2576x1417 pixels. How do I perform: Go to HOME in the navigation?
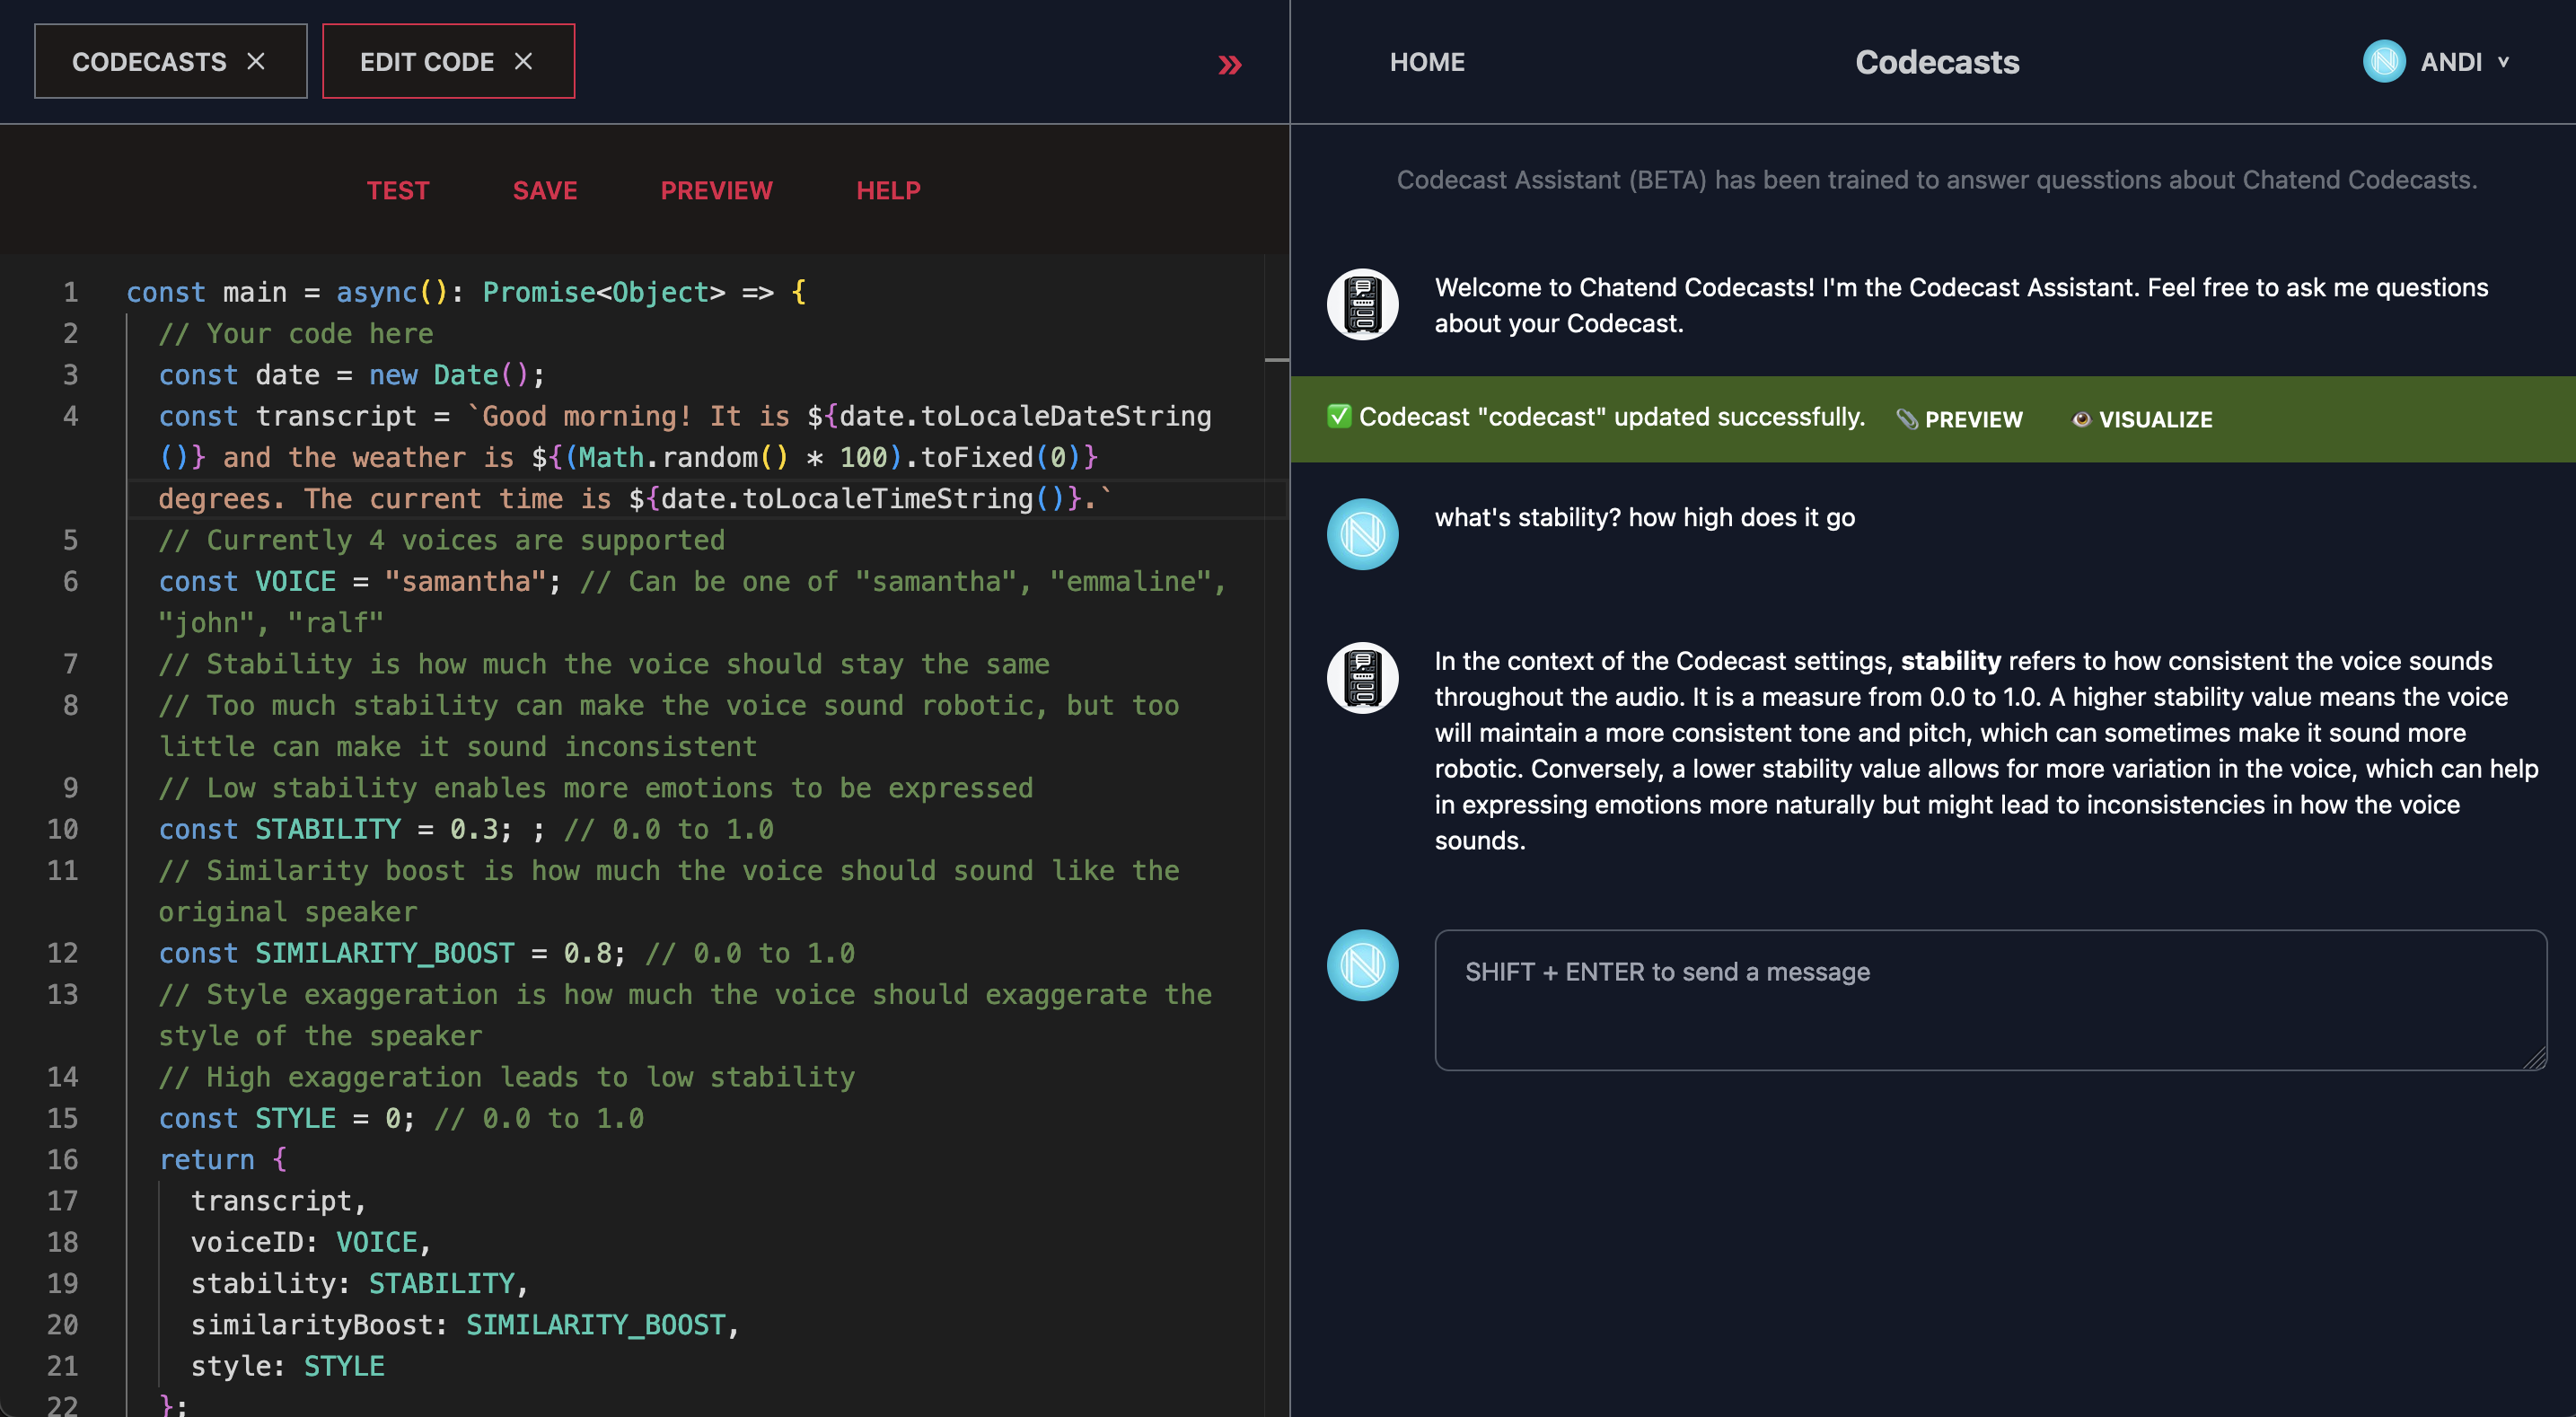click(x=1427, y=62)
